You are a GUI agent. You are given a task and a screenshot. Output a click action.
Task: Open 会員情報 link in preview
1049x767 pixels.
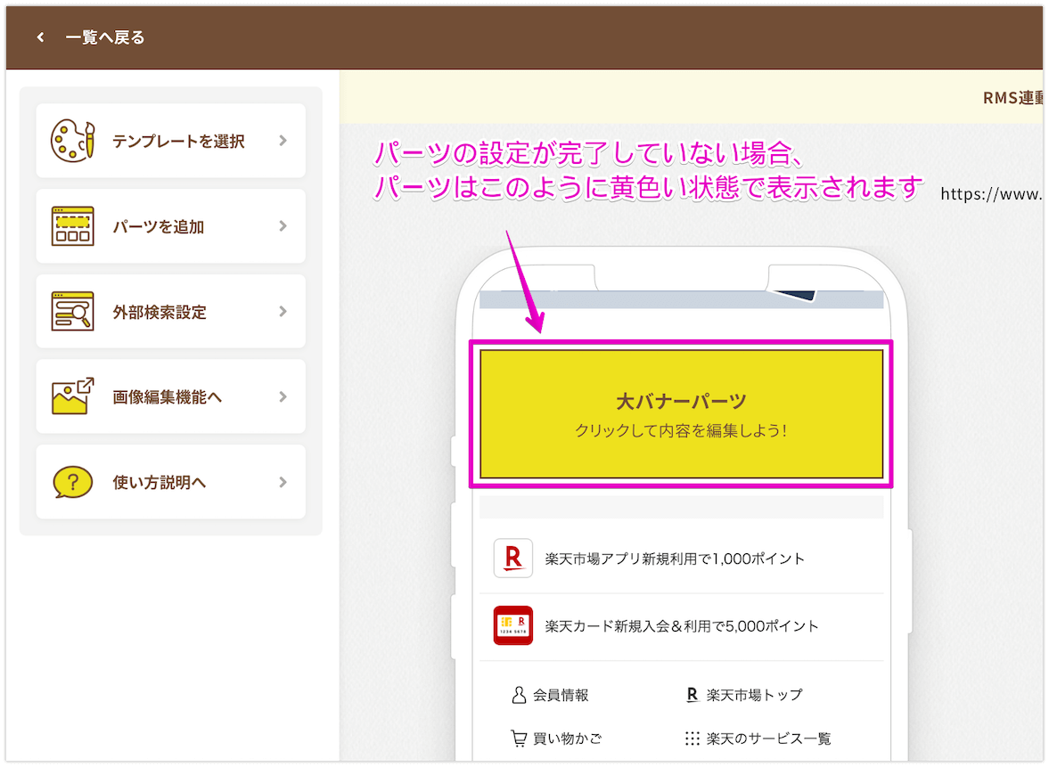tap(561, 696)
